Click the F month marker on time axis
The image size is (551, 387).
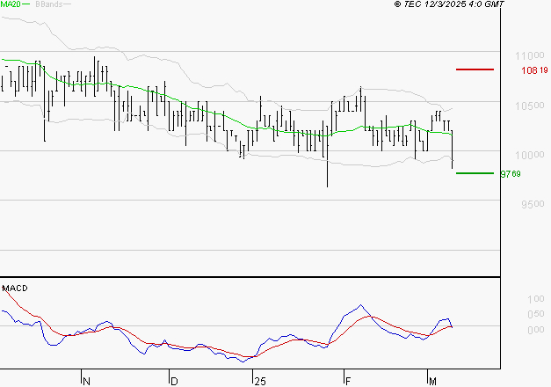[348, 381]
